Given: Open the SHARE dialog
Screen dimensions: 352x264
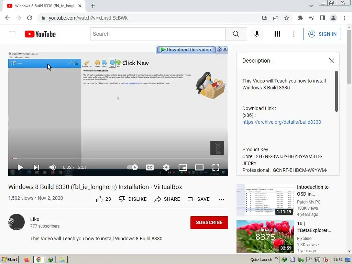Looking at the screenshot, I should pyautogui.click(x=167, y=199).
